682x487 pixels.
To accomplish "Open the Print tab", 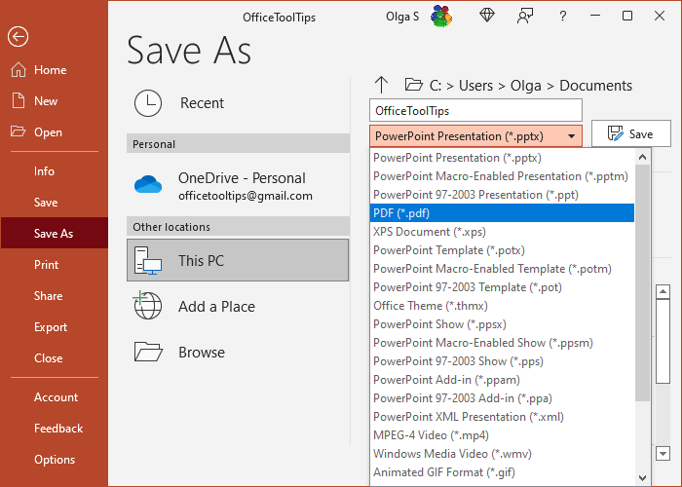I will tap(55, 264).
